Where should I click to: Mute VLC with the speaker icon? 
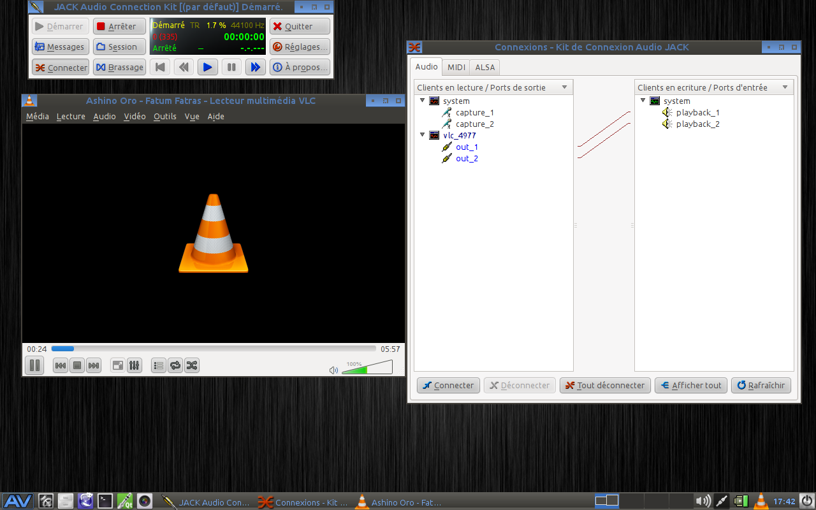coord(333,370)
